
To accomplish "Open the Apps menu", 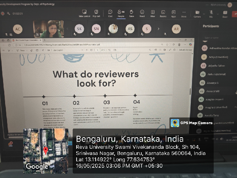I will coord(173,13).
